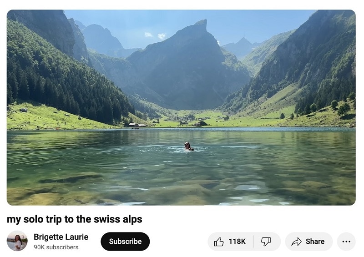Click the 90K subscribers text
The width and height of the screenshot is (364, 257).
click(56, 247)
